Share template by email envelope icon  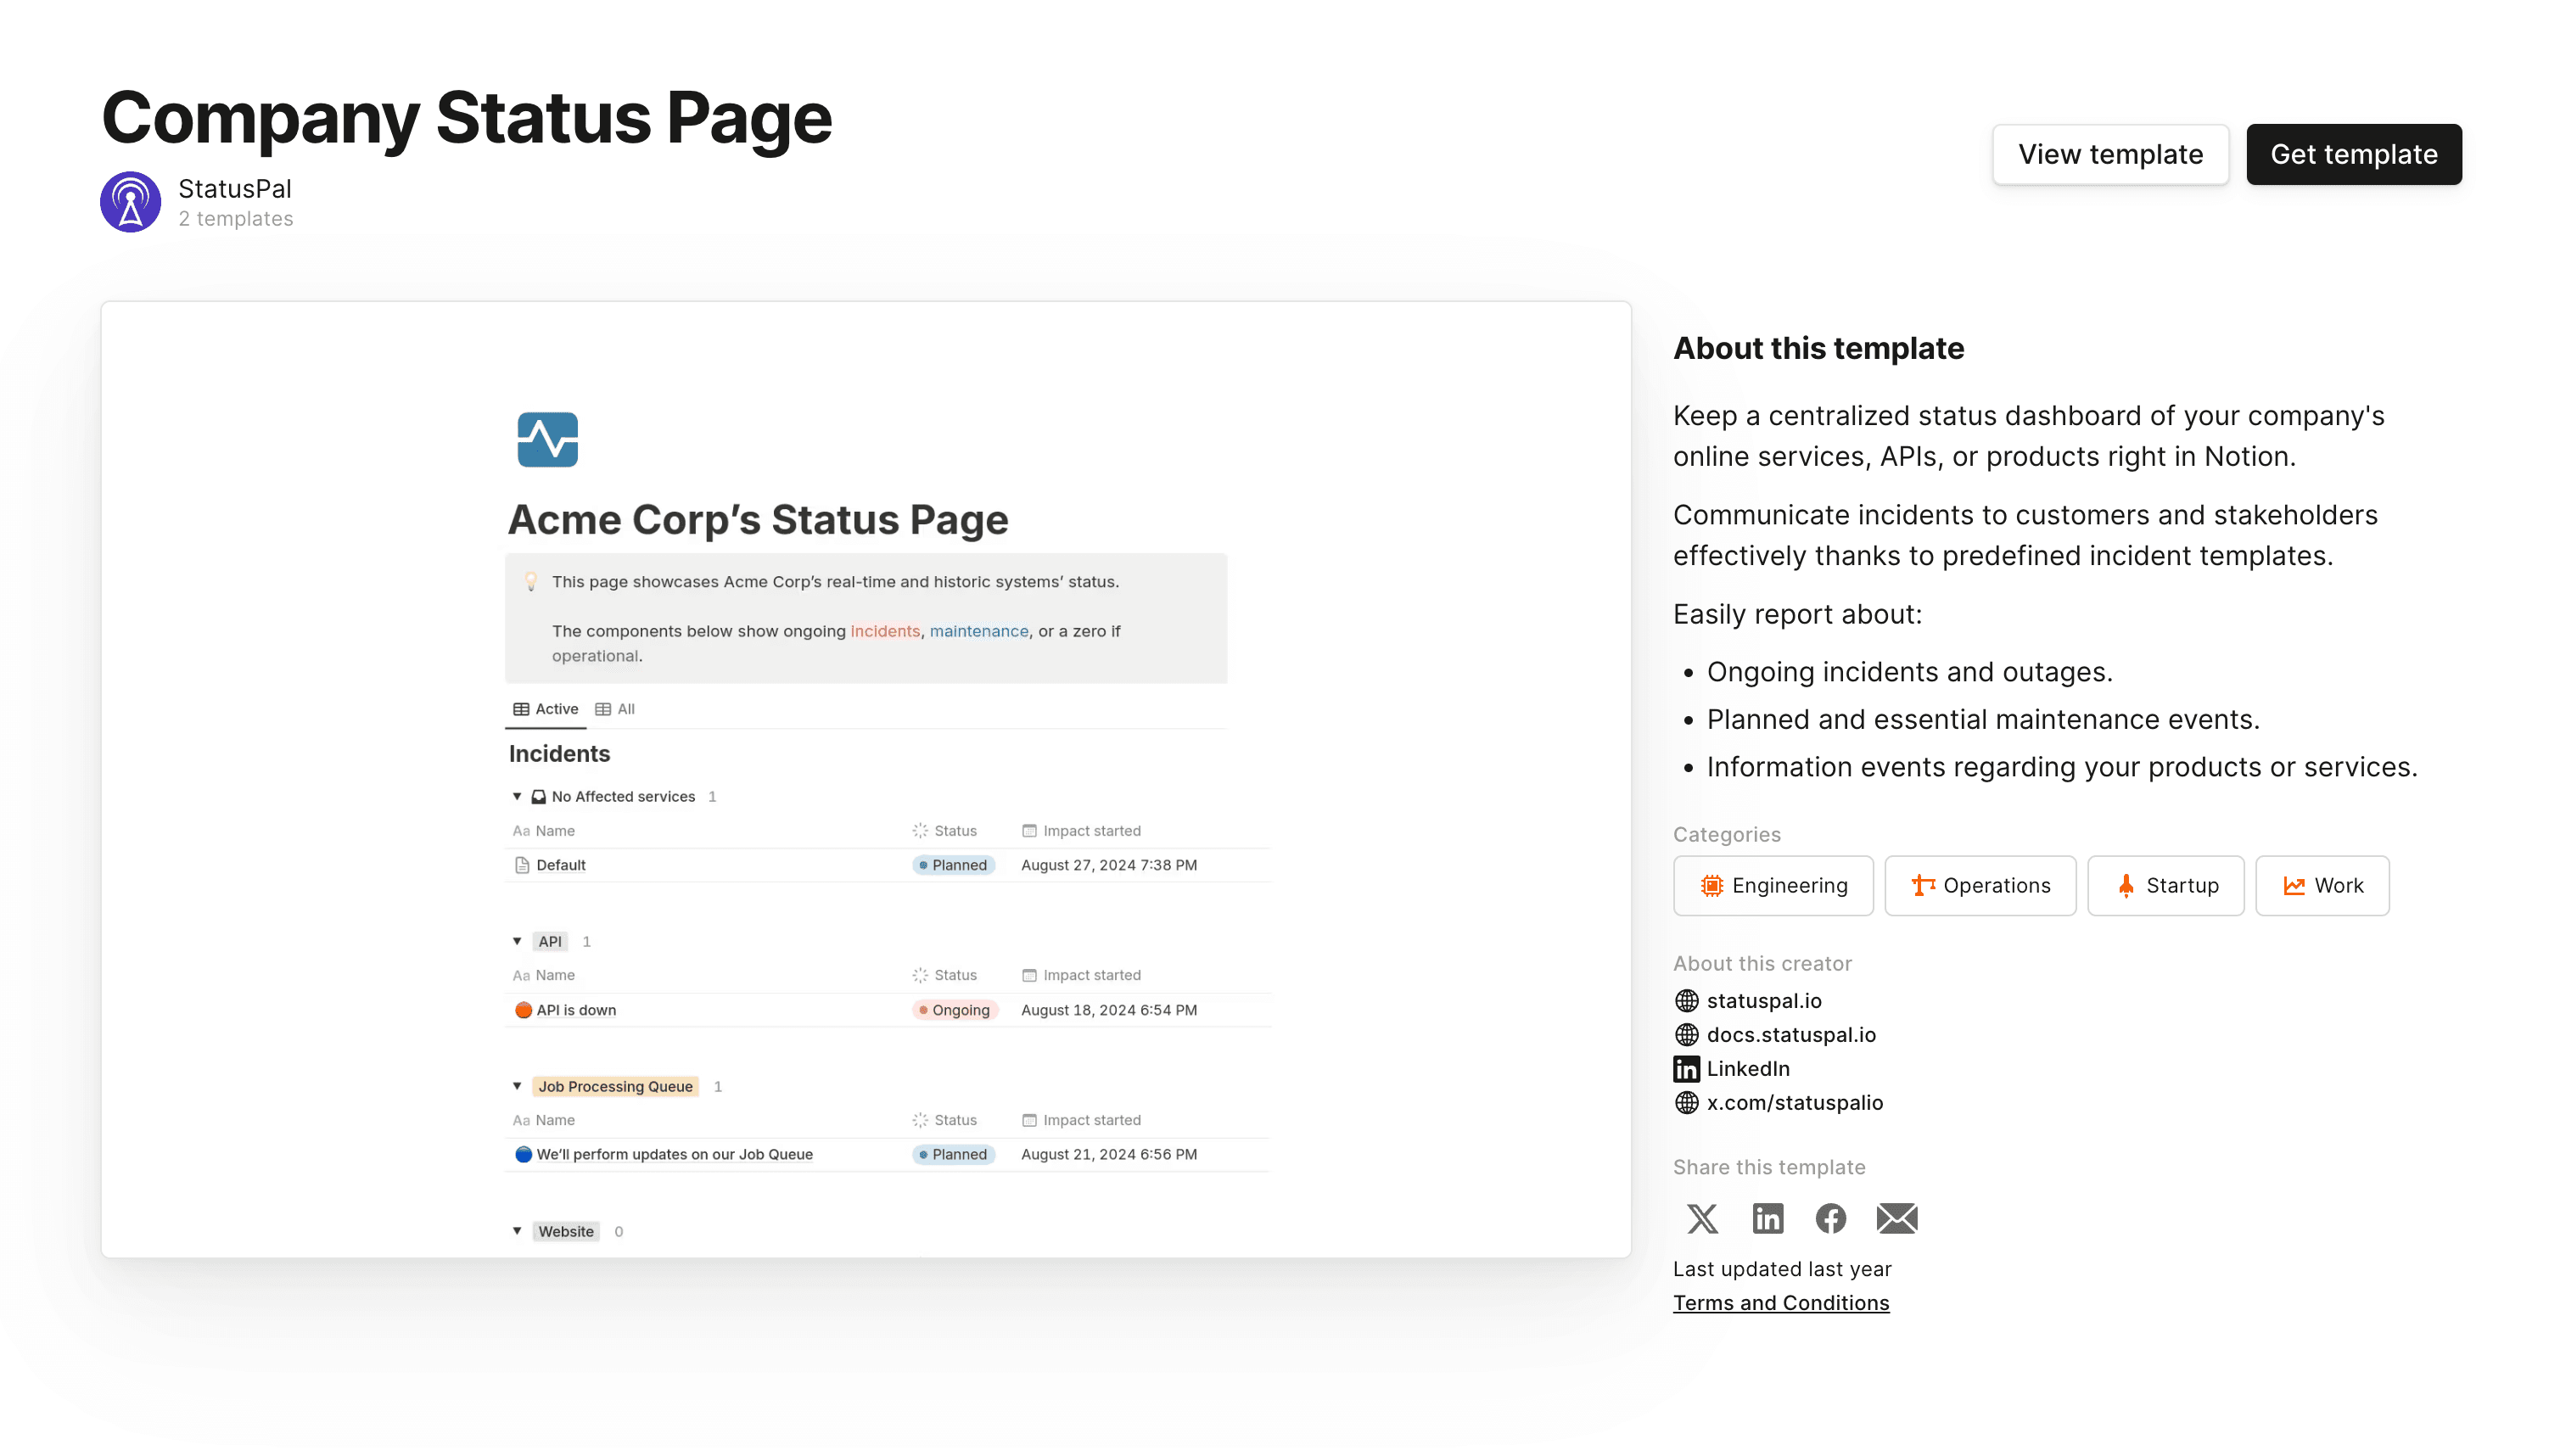[x=1896, y=1218]
